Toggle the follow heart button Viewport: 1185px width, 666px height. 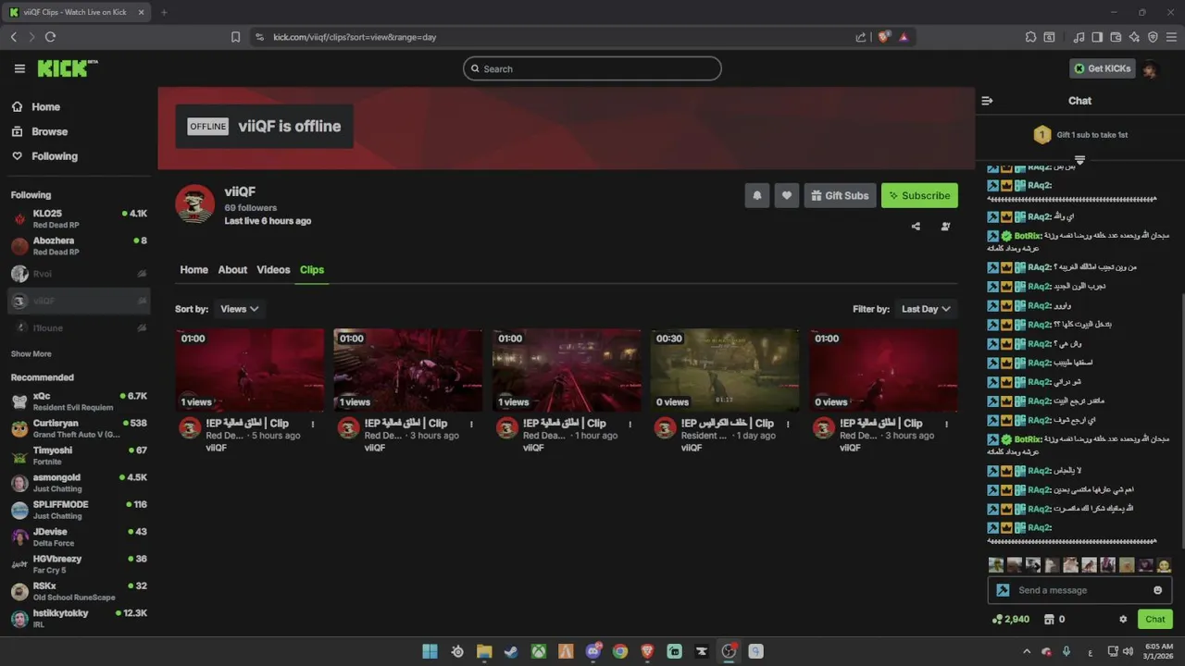pyautogui.click(x=786, y=195)
